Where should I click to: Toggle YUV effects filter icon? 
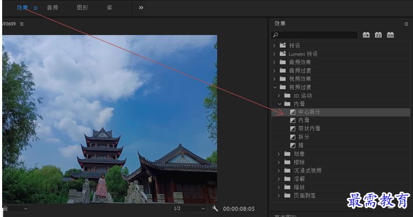click(x=390, y=34)
